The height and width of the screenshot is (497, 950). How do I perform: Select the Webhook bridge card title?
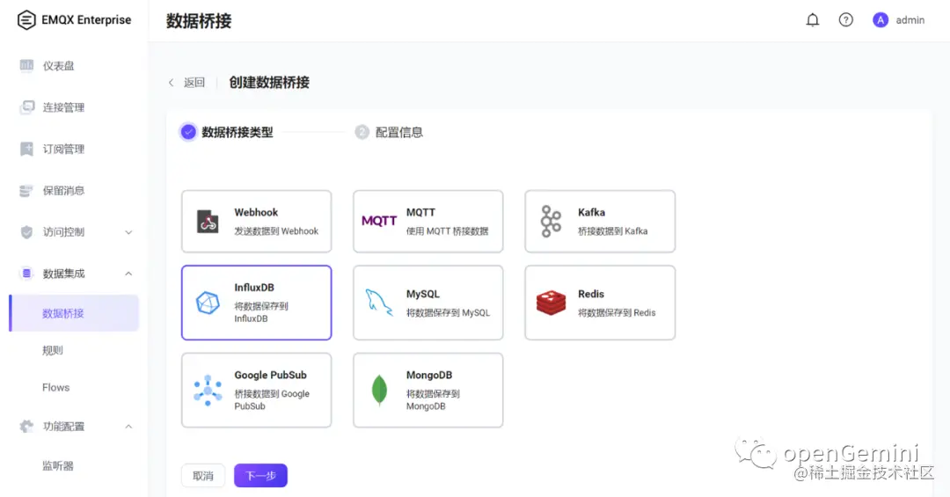click(256, 212)
